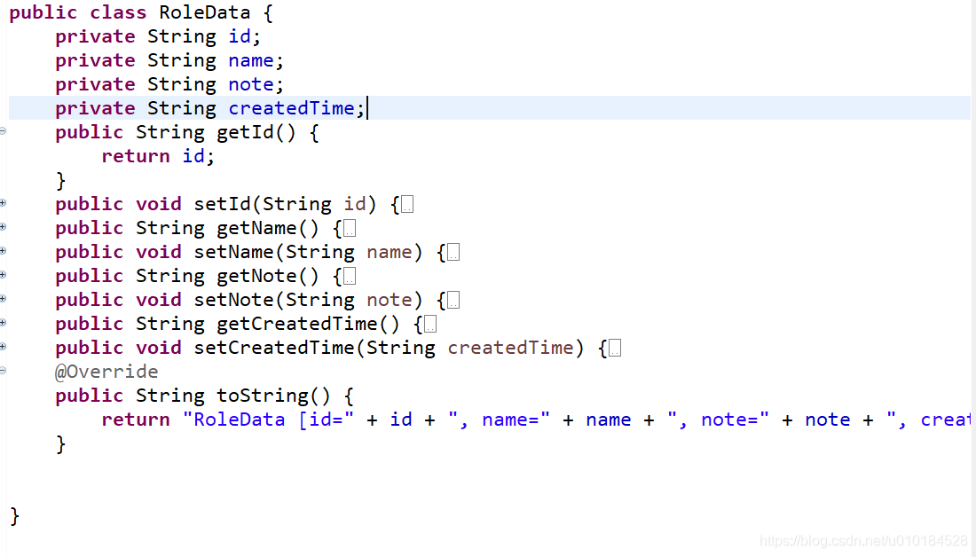Place cursor on the RoleData class name

pyautogui.click(x=204, y=12)
